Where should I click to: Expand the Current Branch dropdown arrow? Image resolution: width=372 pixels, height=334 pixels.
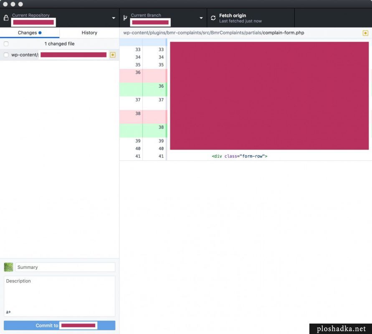click(x=201, y=18)
